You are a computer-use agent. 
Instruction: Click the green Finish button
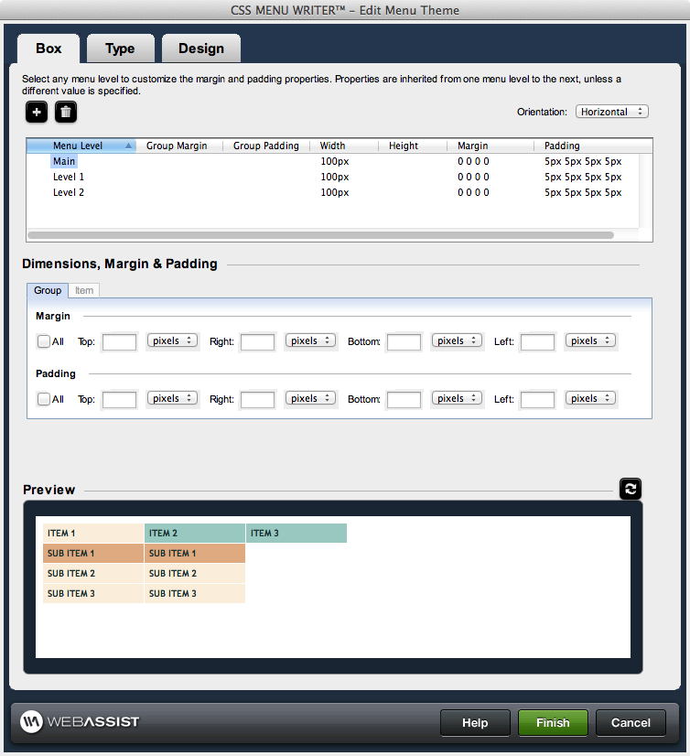(x=553, y=723)
